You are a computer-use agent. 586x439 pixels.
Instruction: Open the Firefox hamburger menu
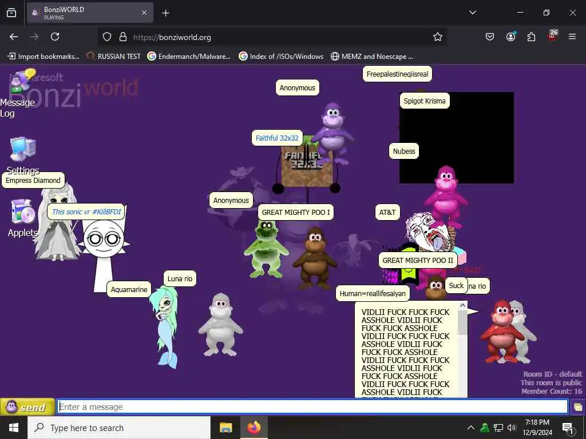click(x=572, y=37)
